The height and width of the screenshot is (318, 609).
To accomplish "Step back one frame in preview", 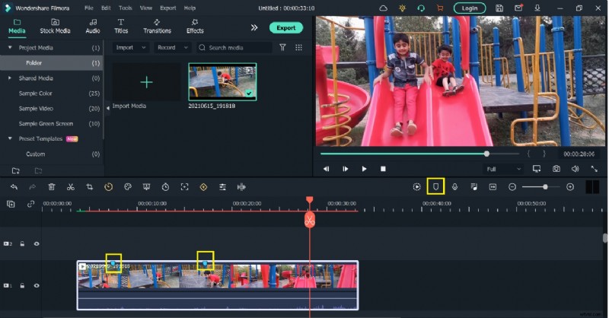I will (x=327, y=169).
